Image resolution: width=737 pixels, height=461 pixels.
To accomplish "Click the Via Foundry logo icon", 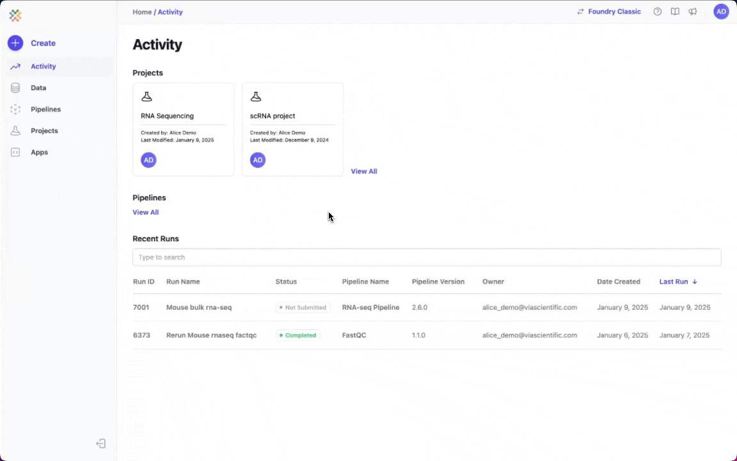I will [15, 15].
